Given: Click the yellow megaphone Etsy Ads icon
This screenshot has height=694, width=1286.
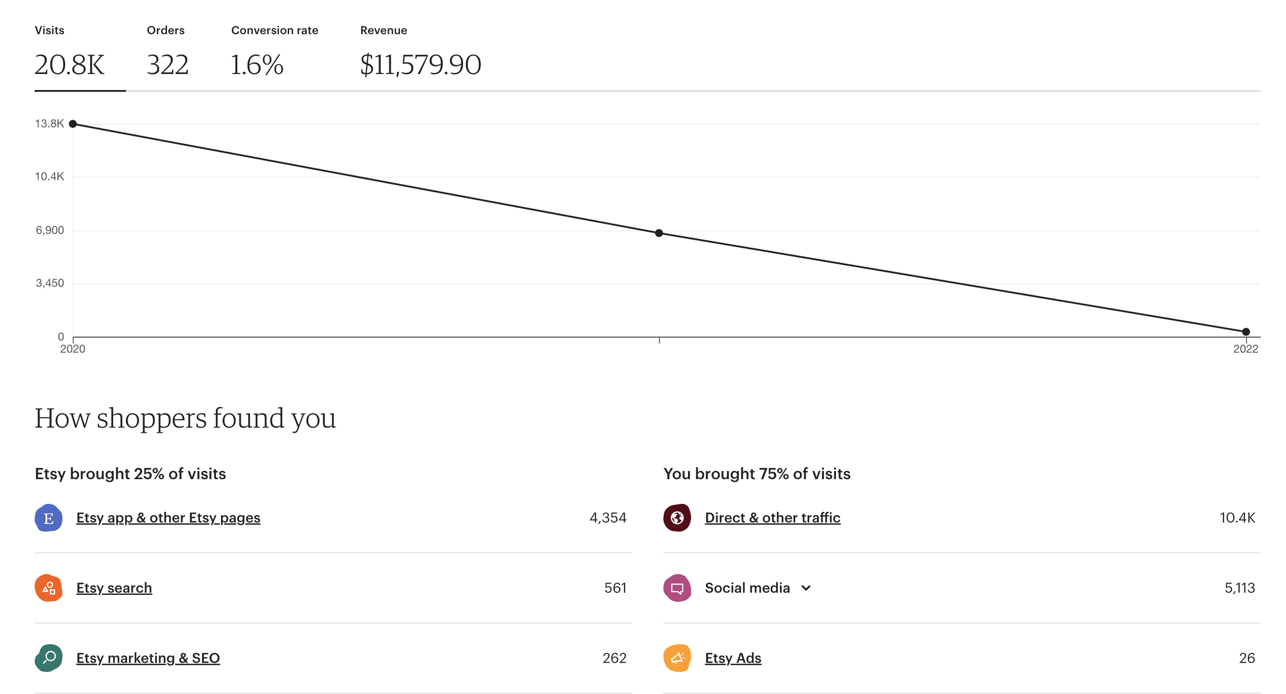Looking at the screenshot, I should [x=677, y=658].
